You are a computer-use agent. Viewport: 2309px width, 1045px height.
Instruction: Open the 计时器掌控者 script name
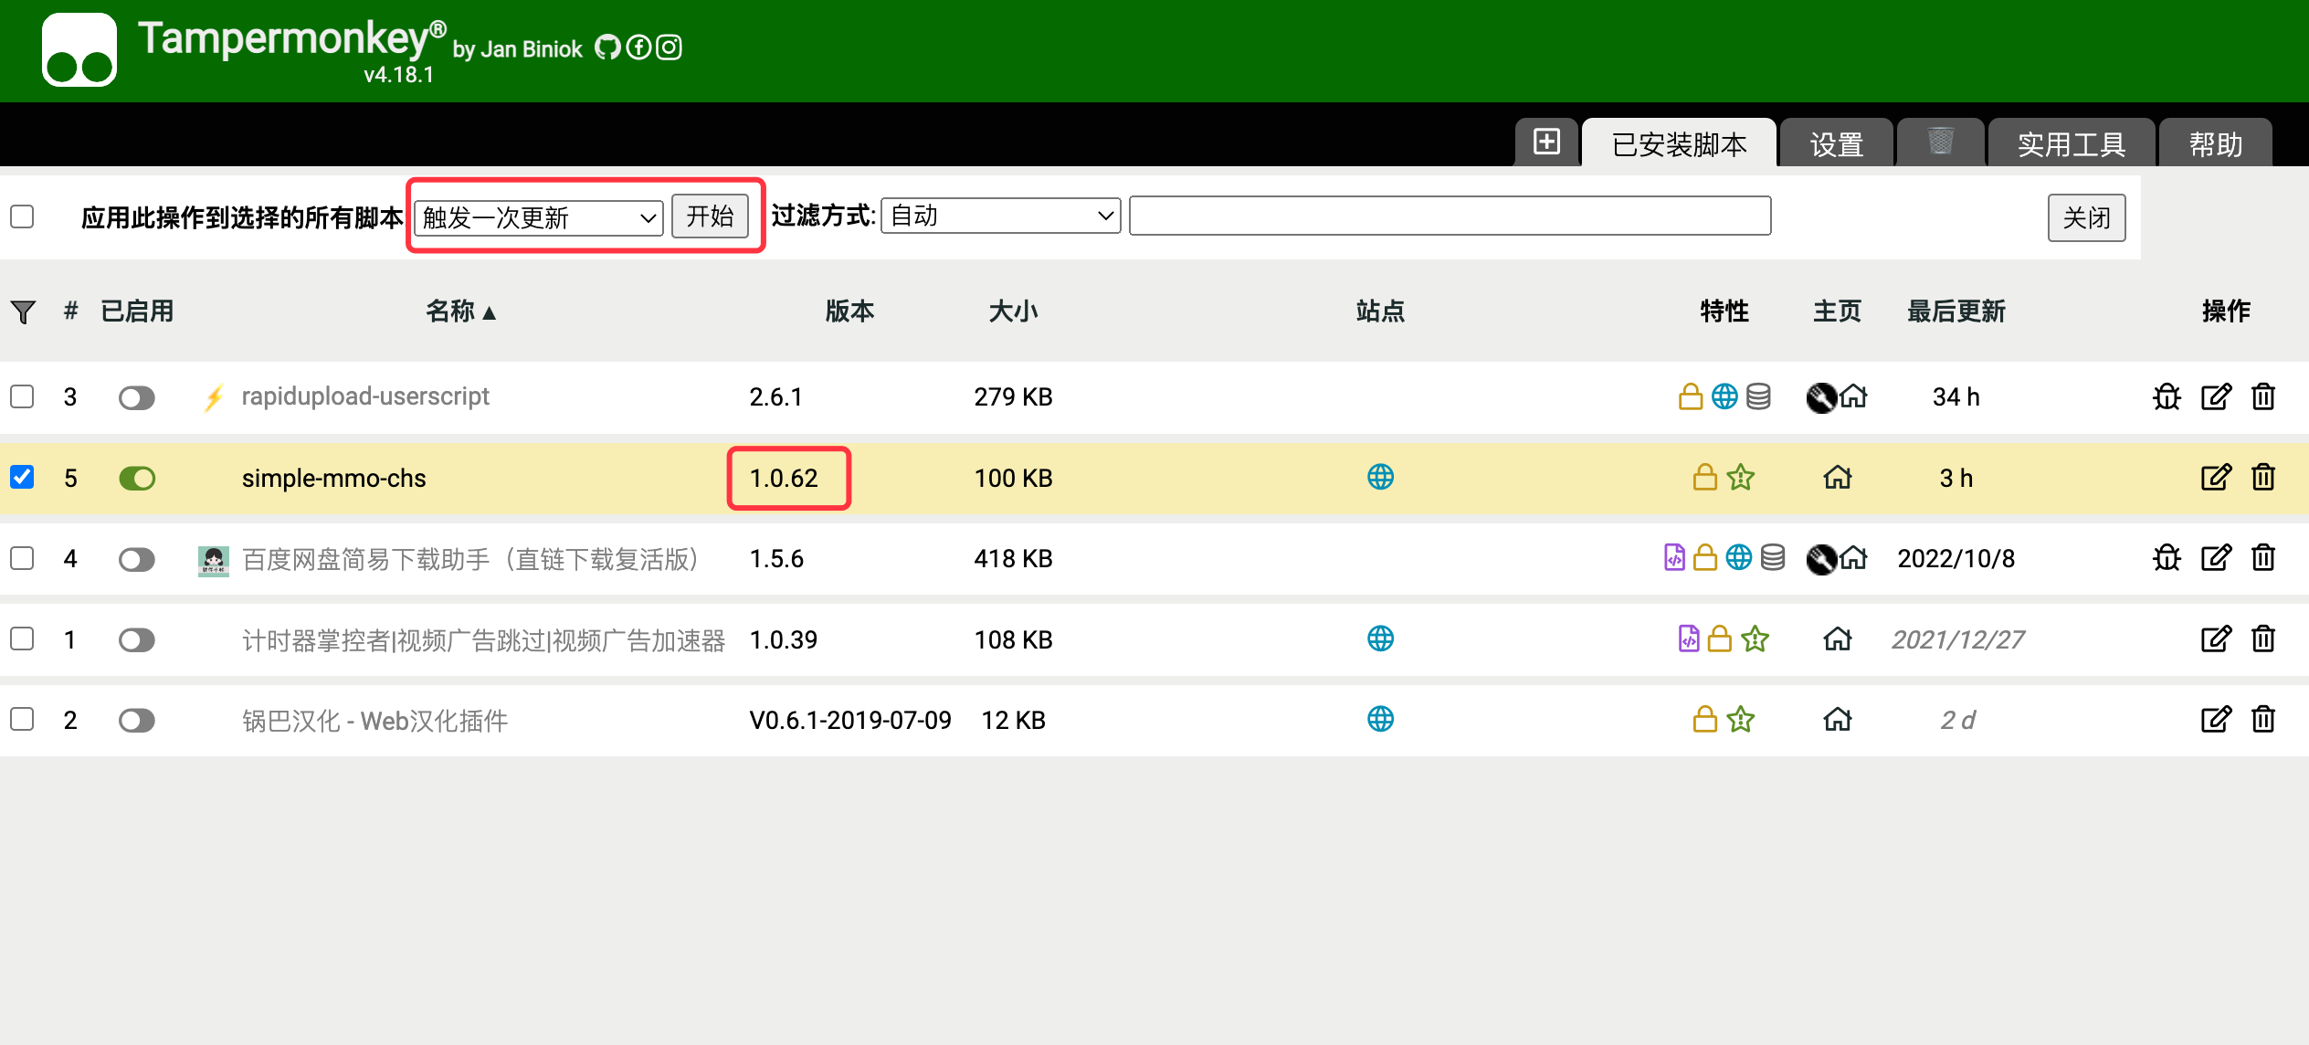coord(483,639)
